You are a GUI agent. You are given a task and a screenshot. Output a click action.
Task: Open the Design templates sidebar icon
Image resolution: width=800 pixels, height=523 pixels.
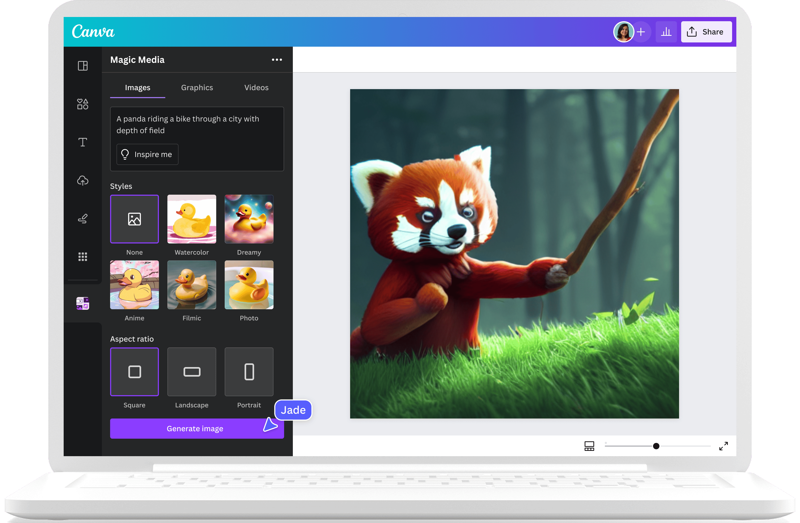click(83, 66)
